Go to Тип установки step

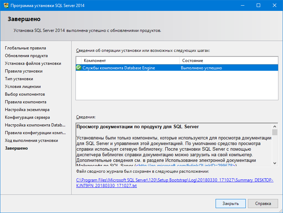pos(19,79)
